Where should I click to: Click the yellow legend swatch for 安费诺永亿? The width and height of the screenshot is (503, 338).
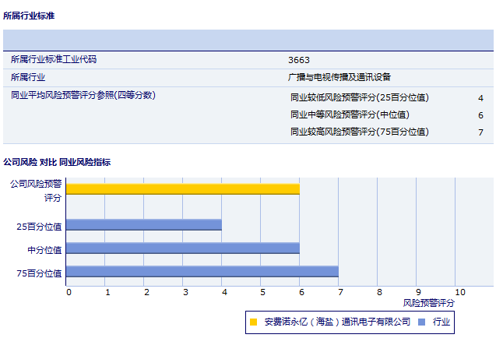tap(254, 321)
